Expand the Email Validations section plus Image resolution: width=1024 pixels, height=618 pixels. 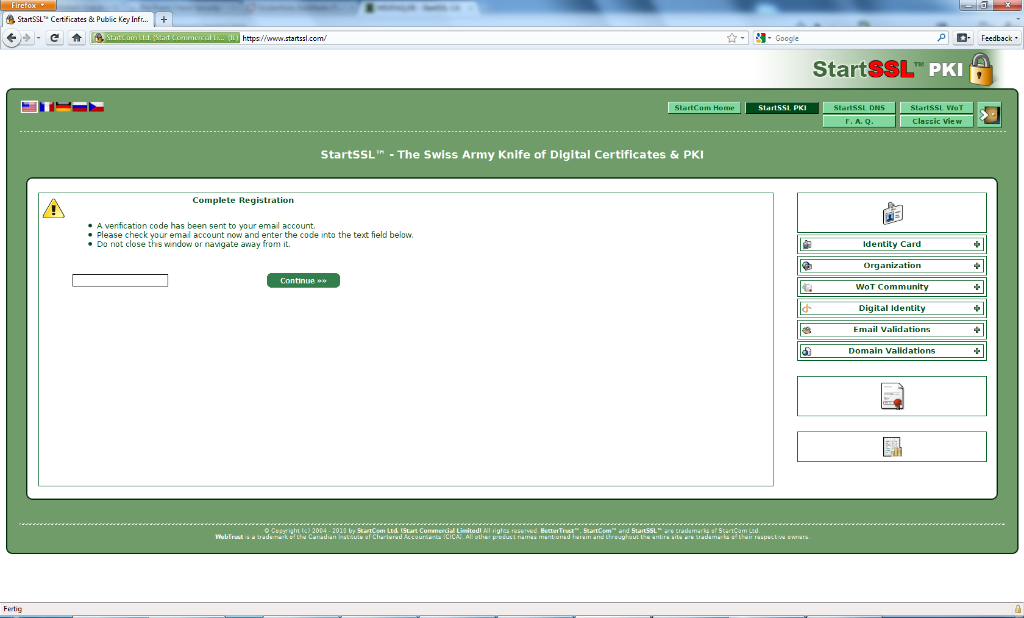point(977,330)
